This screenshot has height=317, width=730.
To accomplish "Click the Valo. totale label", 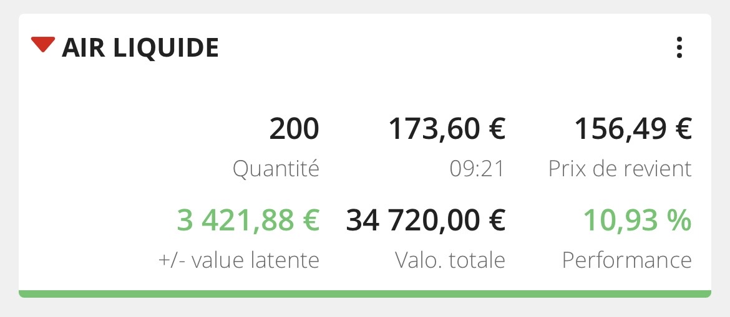I will (450, 260).
